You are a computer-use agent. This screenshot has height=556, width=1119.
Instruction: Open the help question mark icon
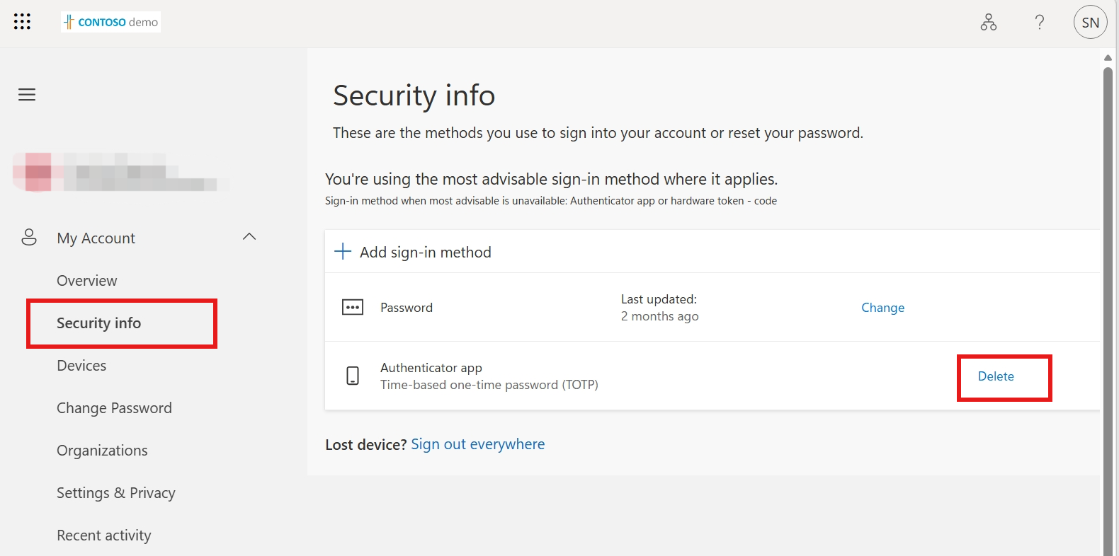1040,23
